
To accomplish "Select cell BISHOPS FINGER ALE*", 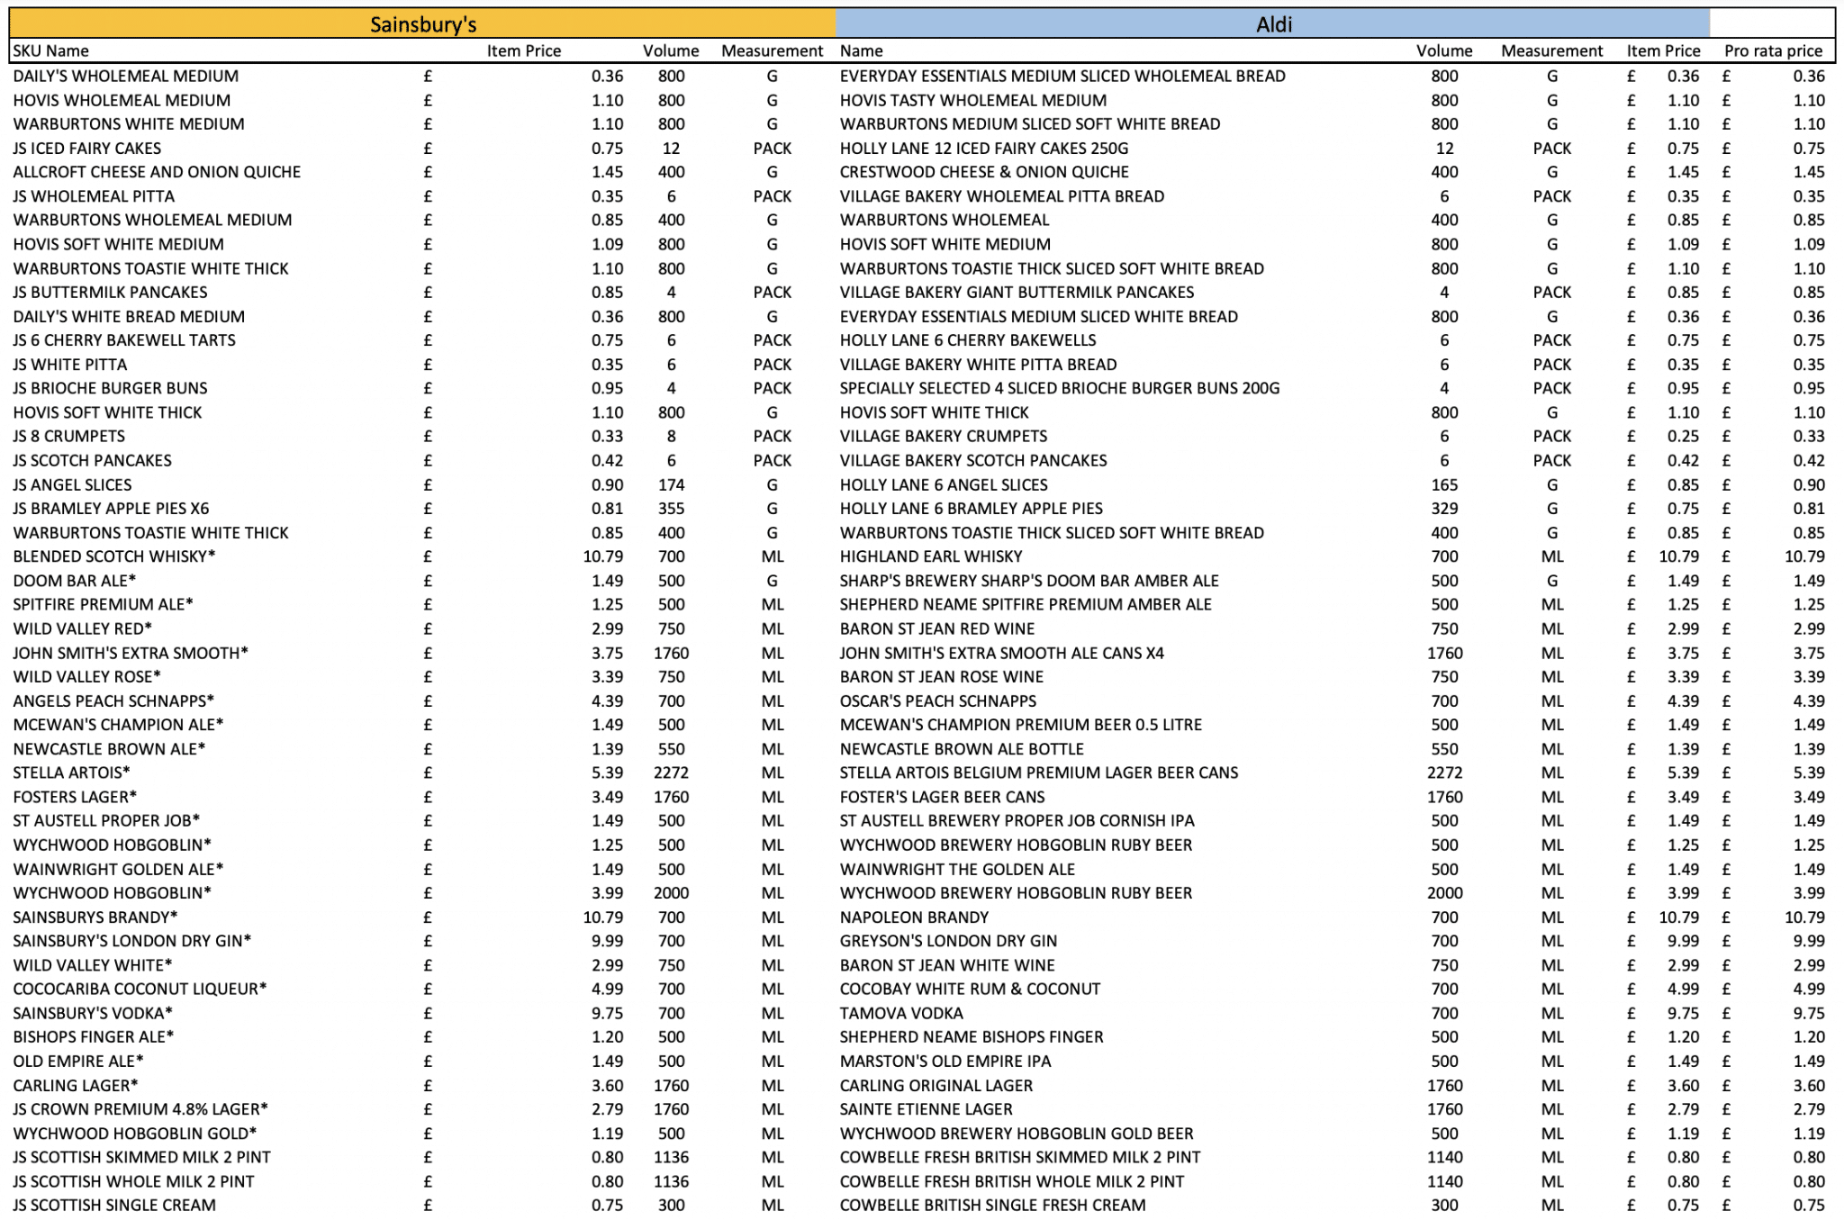I will tap(94, 1037).
